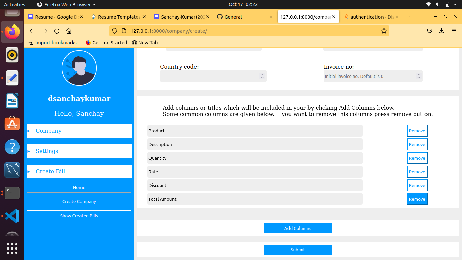The height and width of the screenshot is (260, 462).
Task: Click the Country code input field
Action: [x=210, y=76]
